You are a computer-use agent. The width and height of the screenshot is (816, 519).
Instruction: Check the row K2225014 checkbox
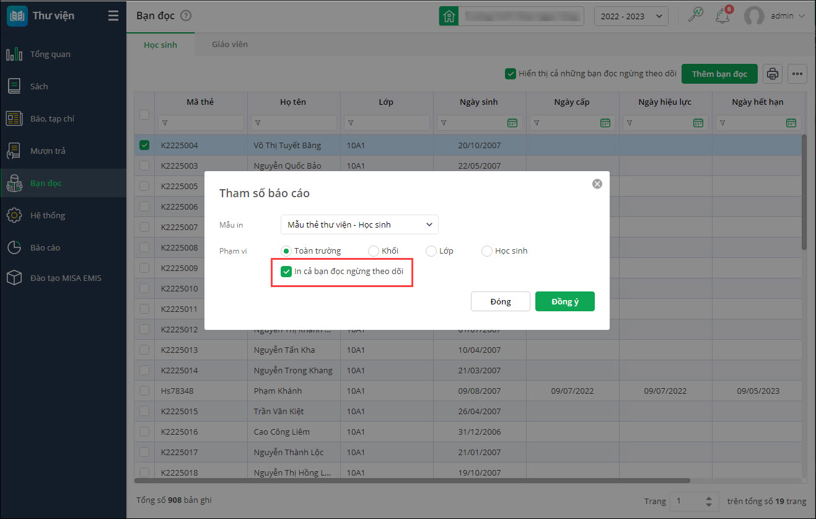(144, 370)
